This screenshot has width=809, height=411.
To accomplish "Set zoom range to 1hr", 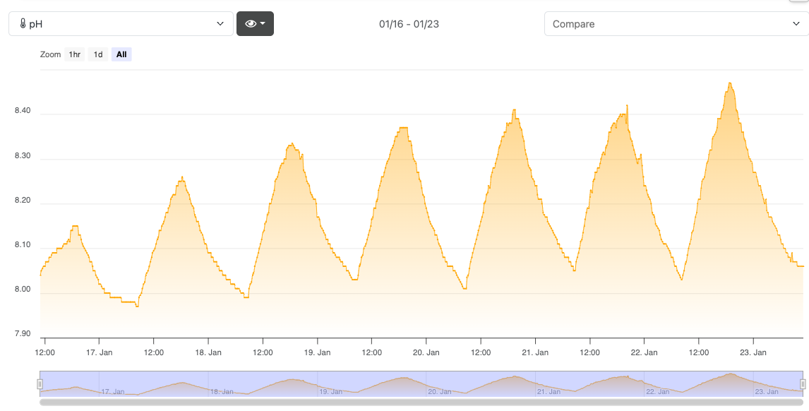I will pos(74,54).
